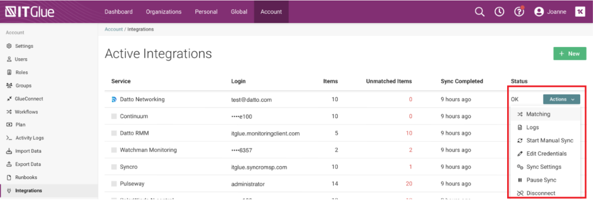Click the Integrations plug icon in sidebar
This screenshot has height=201, width=593.
(9, 190)
